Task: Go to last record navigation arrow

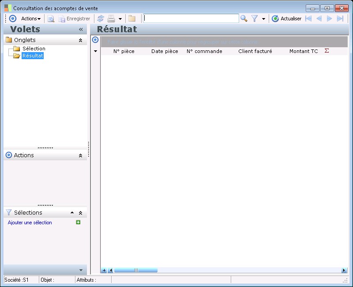Action: click(x=340, y=19)
